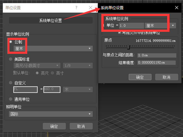Click 取消 in the 系统单位设置 dialog
The image size is (183, 137).
tap(167, 77)
